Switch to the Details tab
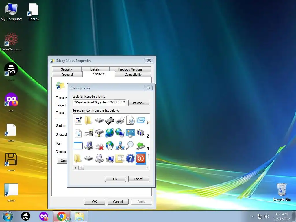The width and height of the screenshot is (296, 222). pyautogui.click(x=95, y=69)
